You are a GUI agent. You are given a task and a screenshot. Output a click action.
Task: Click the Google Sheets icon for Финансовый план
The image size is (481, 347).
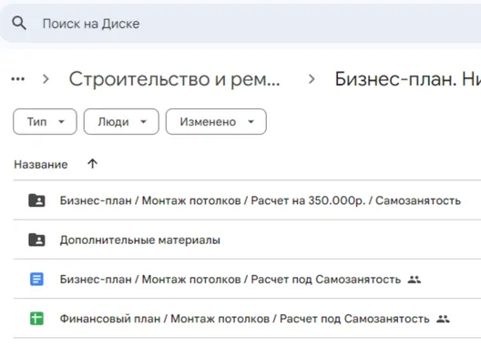pos(36,319)
